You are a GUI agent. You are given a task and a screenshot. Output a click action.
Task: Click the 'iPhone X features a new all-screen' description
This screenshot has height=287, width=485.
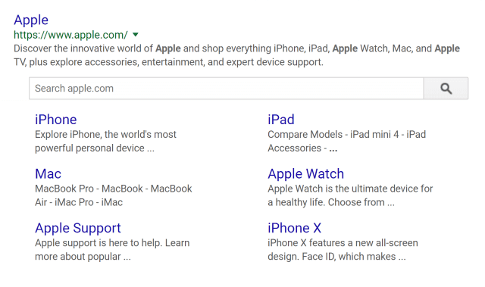coord(343,243)
